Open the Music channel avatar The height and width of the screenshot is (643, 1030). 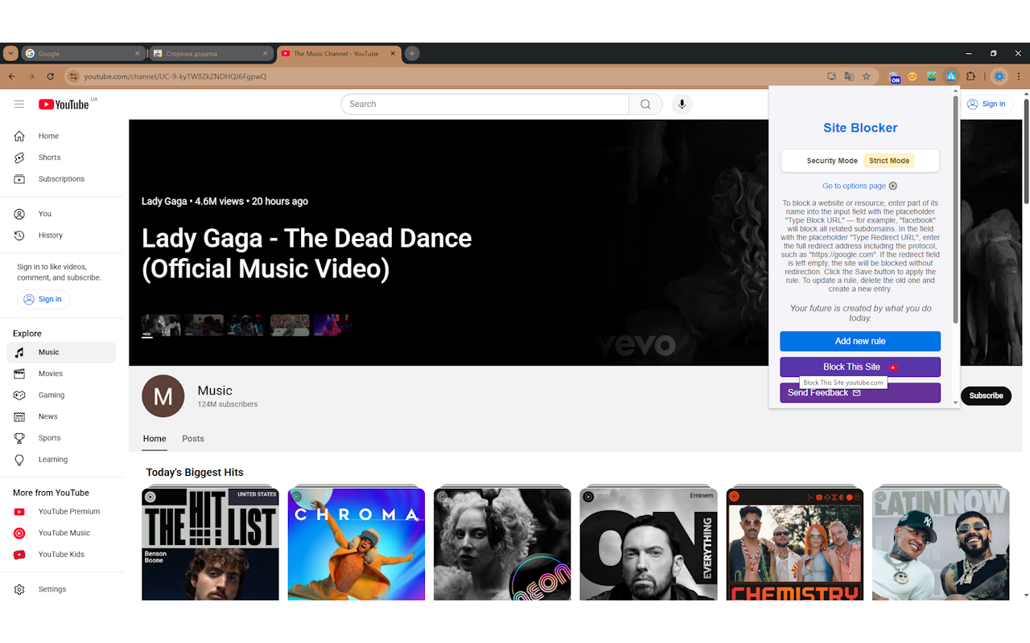pos(163,396)
